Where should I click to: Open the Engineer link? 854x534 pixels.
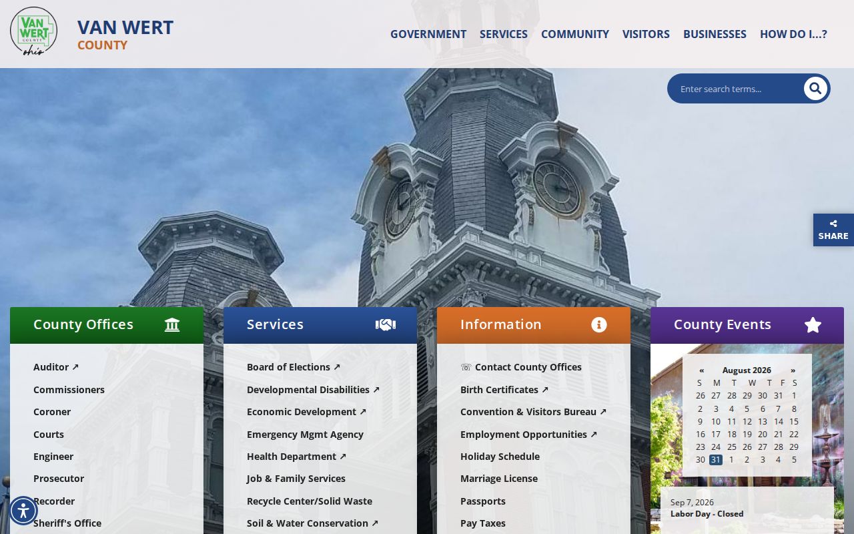click(x=53, y=457)
